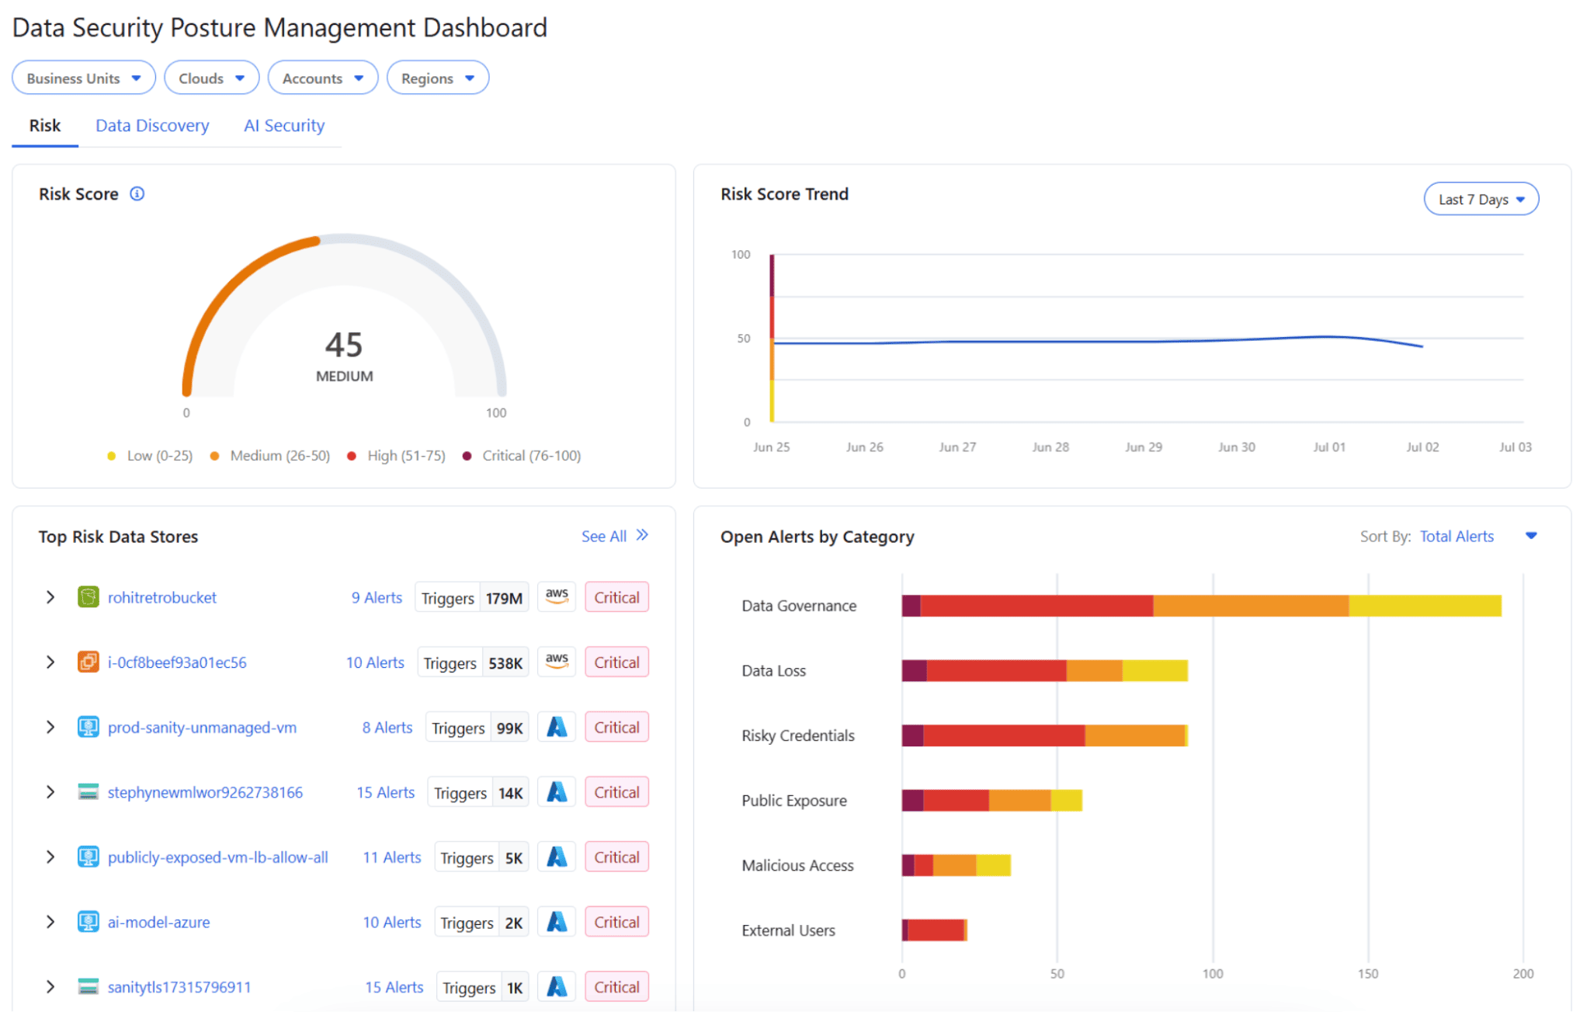The width and height of the screenshot is (1590, 1012).
Task: Switch to the Risk tab
Action: pyautogui.click(x=45, y=126)
